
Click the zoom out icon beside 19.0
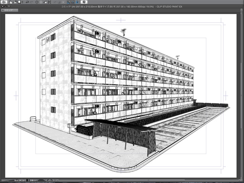(x=20, y=180)
